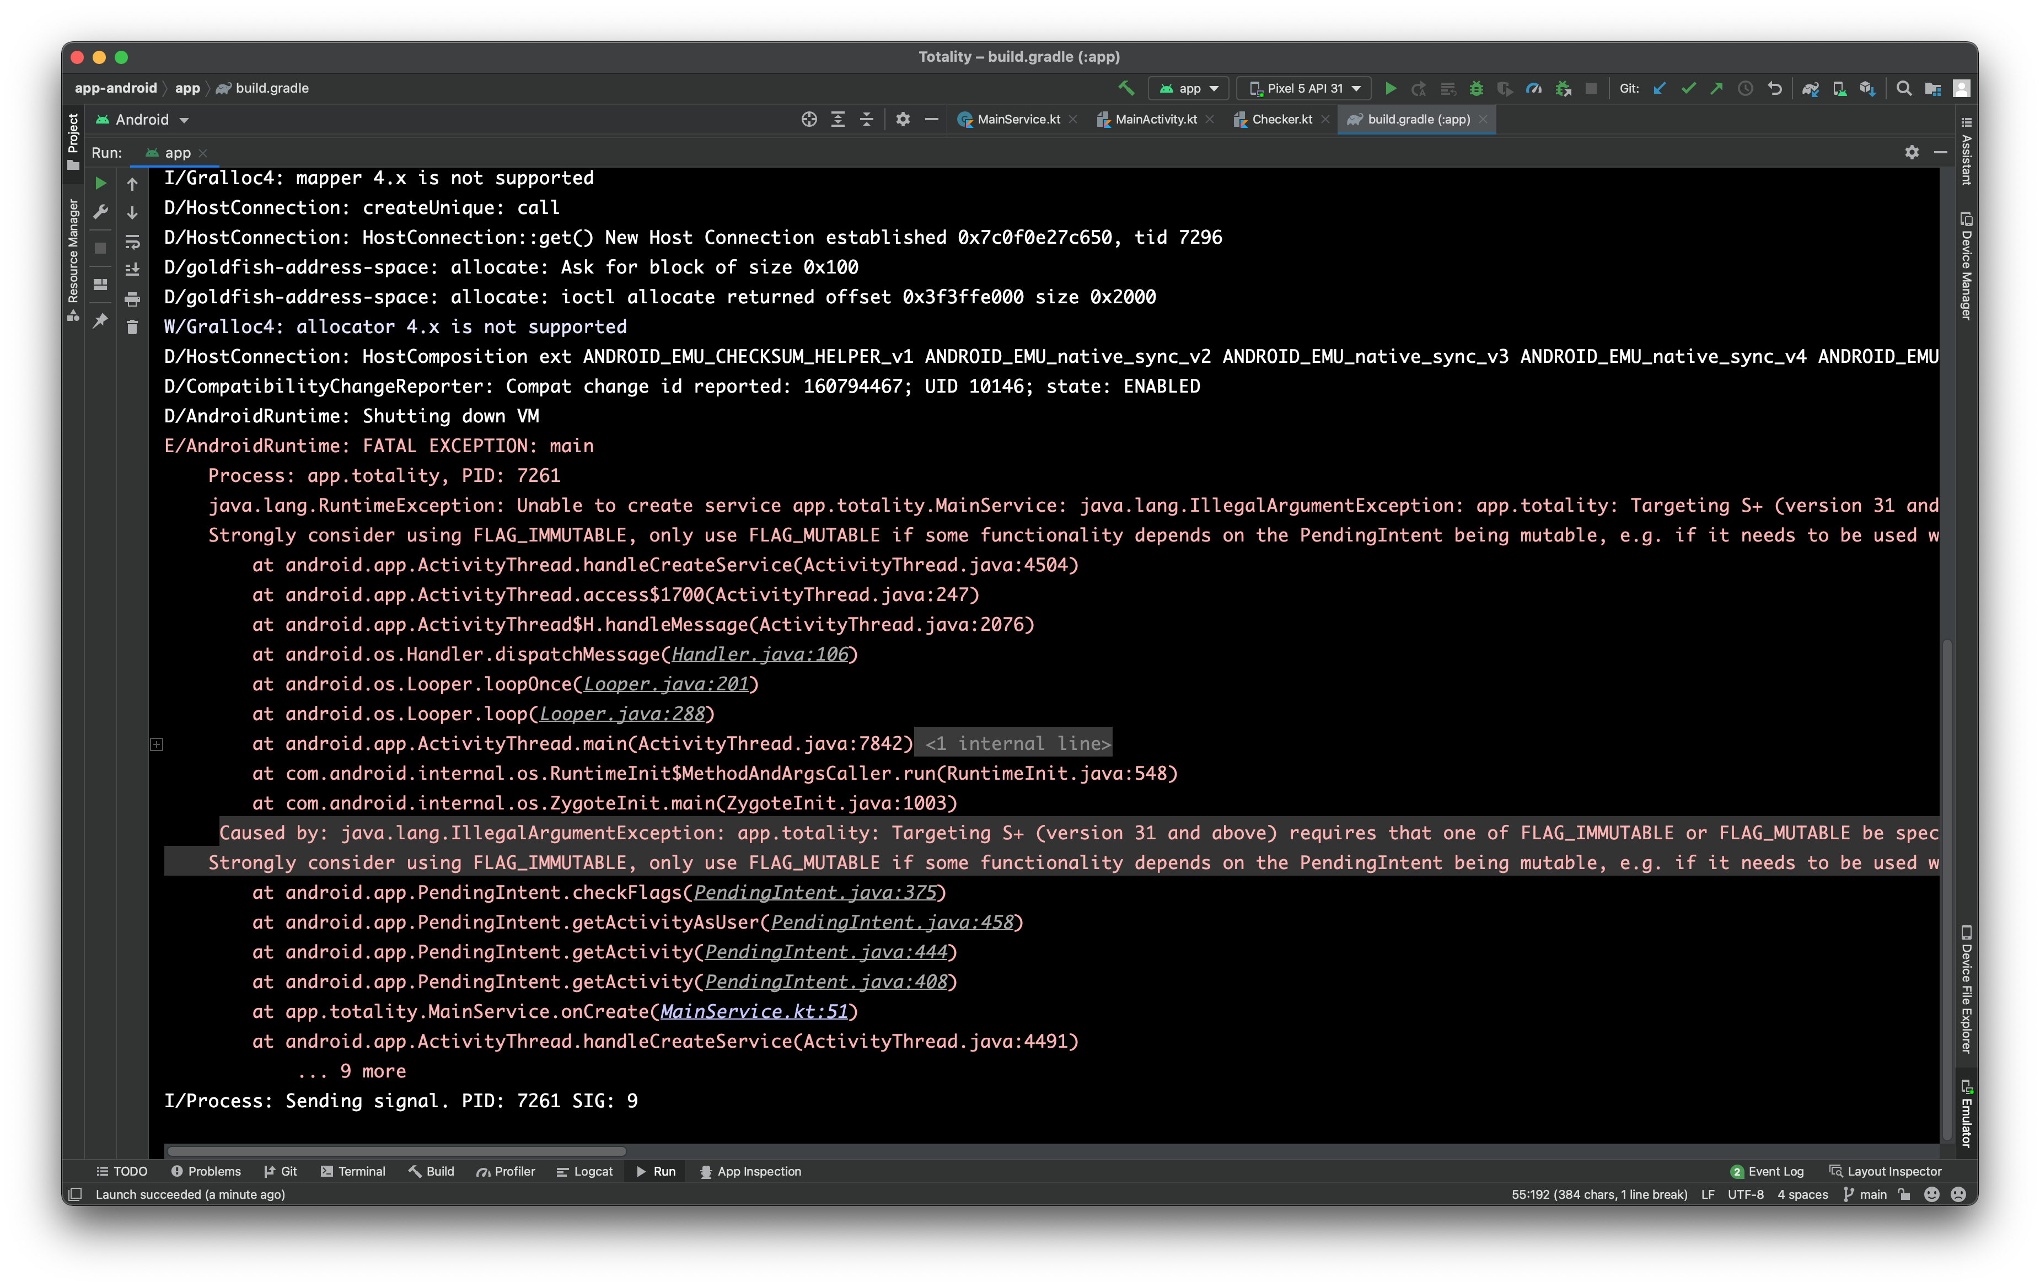Screen dimensions: 2040x1287
Task: Open the Profiler tool window
Action: (506, 1171)
